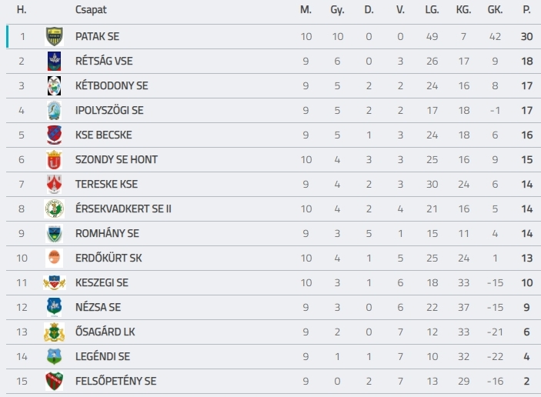Open the KÉTBODONY SE crest icon
Image resolution: width=541 pixels, height=397 pixels.
pos(54,86)
